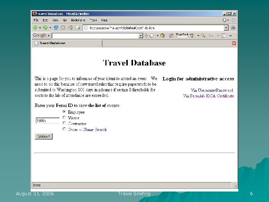Open the Google logo dropdown arrow
The image size is (269, 202).
(x=49, y=36)
